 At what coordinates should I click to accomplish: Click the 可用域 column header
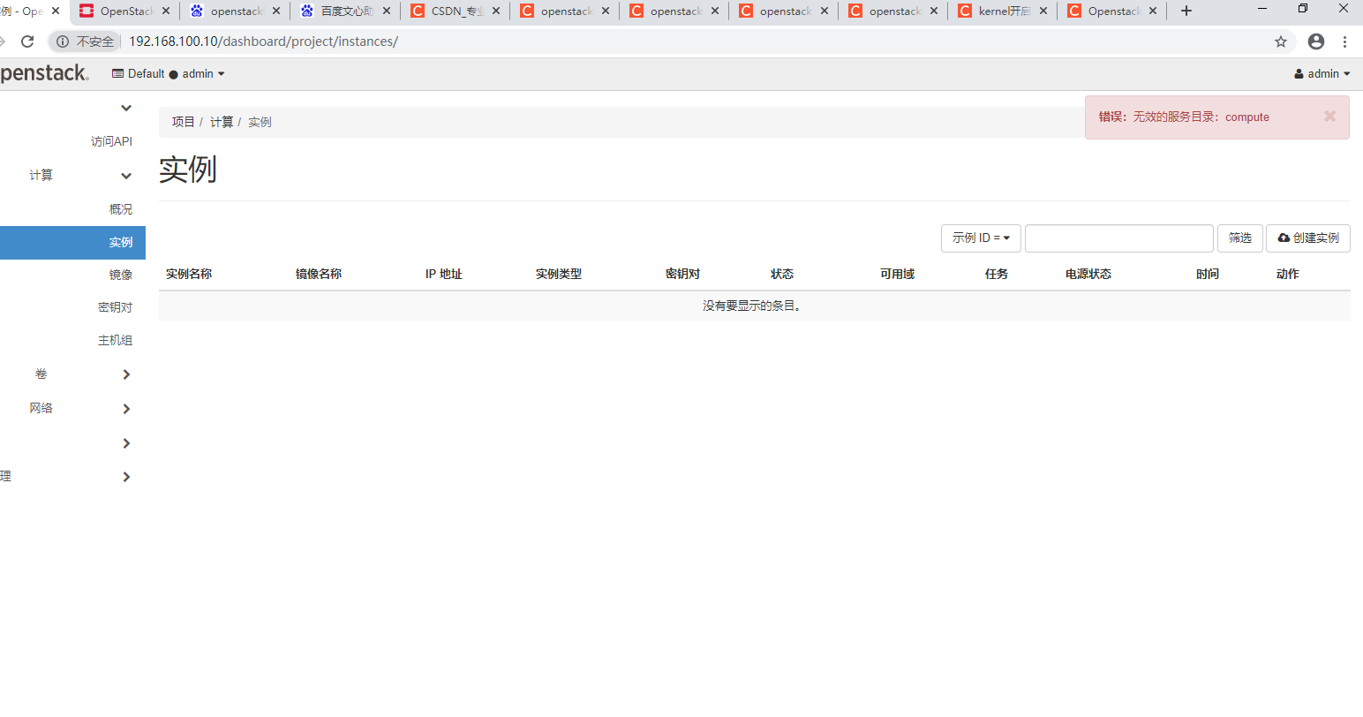pos(897,274)
